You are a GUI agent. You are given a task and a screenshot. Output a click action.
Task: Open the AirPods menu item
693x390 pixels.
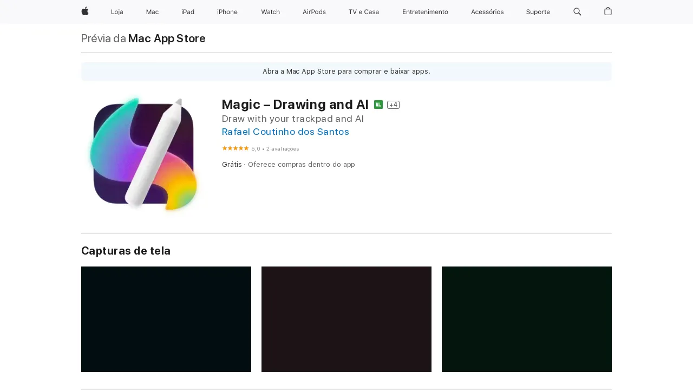pyautogui.click(x=314, y=12)
